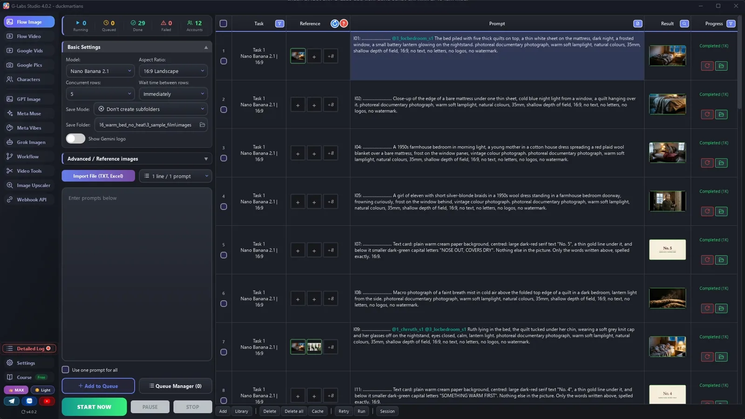Open the Aspect Ratio 16:9 Landscape dropdown
The image size is (745, 419).
173,71
